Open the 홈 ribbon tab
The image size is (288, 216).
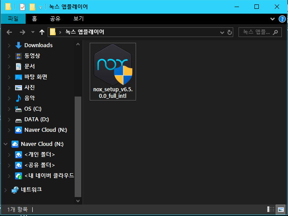pos(34,19)
